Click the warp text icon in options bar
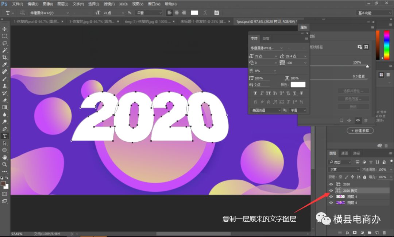This screenshot has height=237, width=394. [x=205, y=12]
